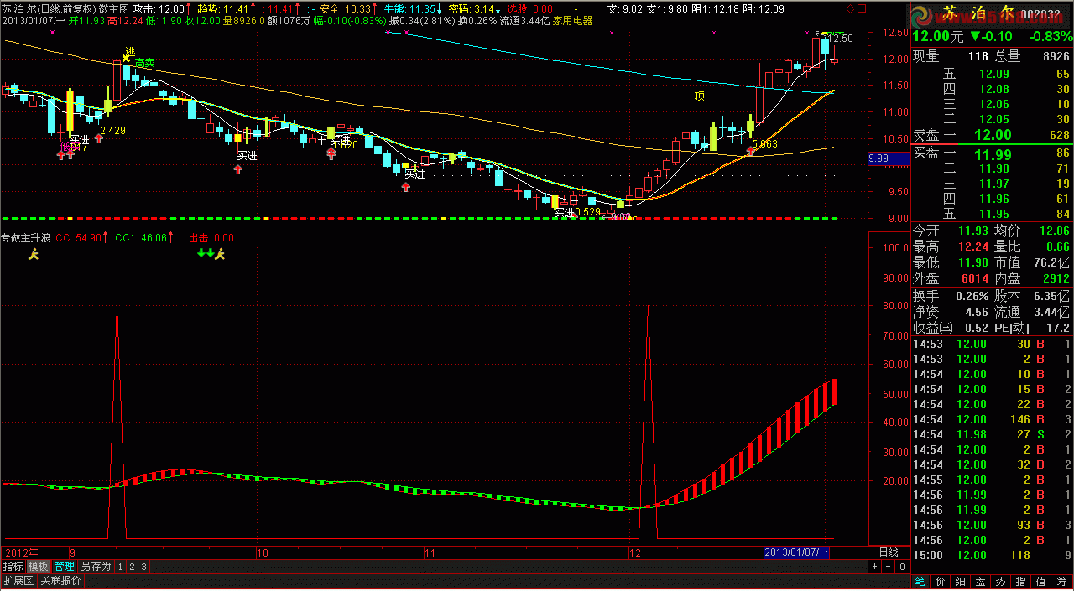Click the first green down arrow under 出击
The image size is (1074, 591).
click(x=201, y=252)
